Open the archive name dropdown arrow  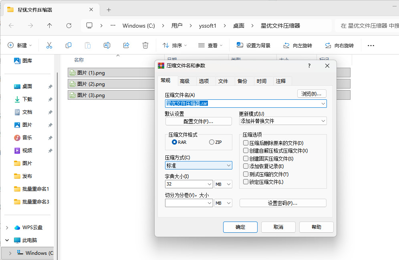tap(323, 103)
